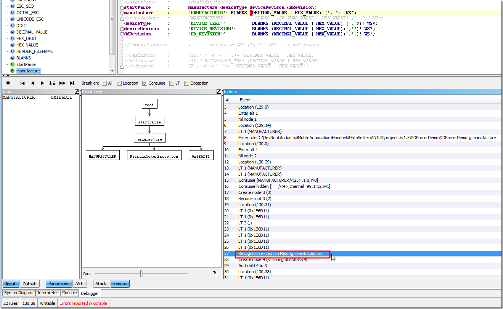Jump to end of debug events
This screenshot has height=309, width=503.
(x=72, y=83)
